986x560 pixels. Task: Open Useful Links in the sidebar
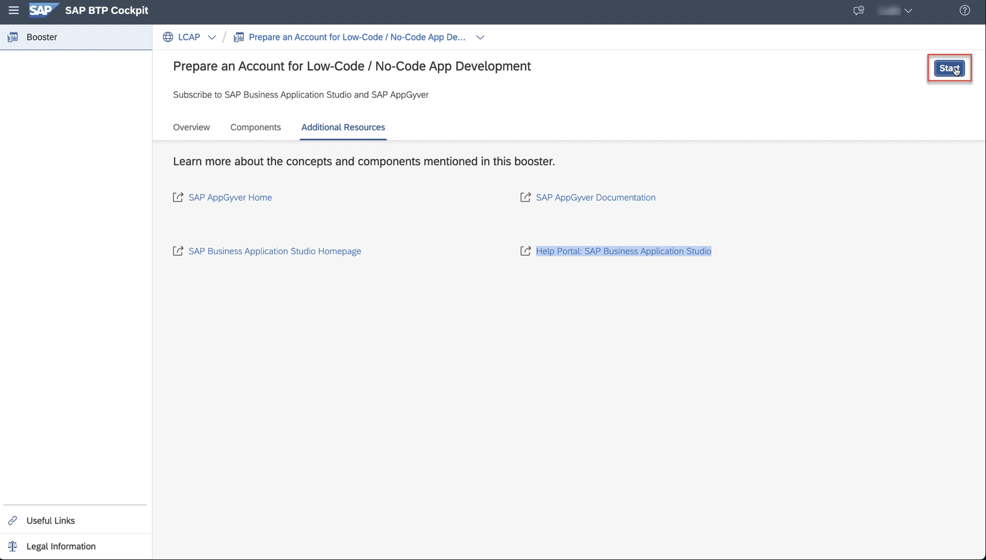(x=76, y=520)
